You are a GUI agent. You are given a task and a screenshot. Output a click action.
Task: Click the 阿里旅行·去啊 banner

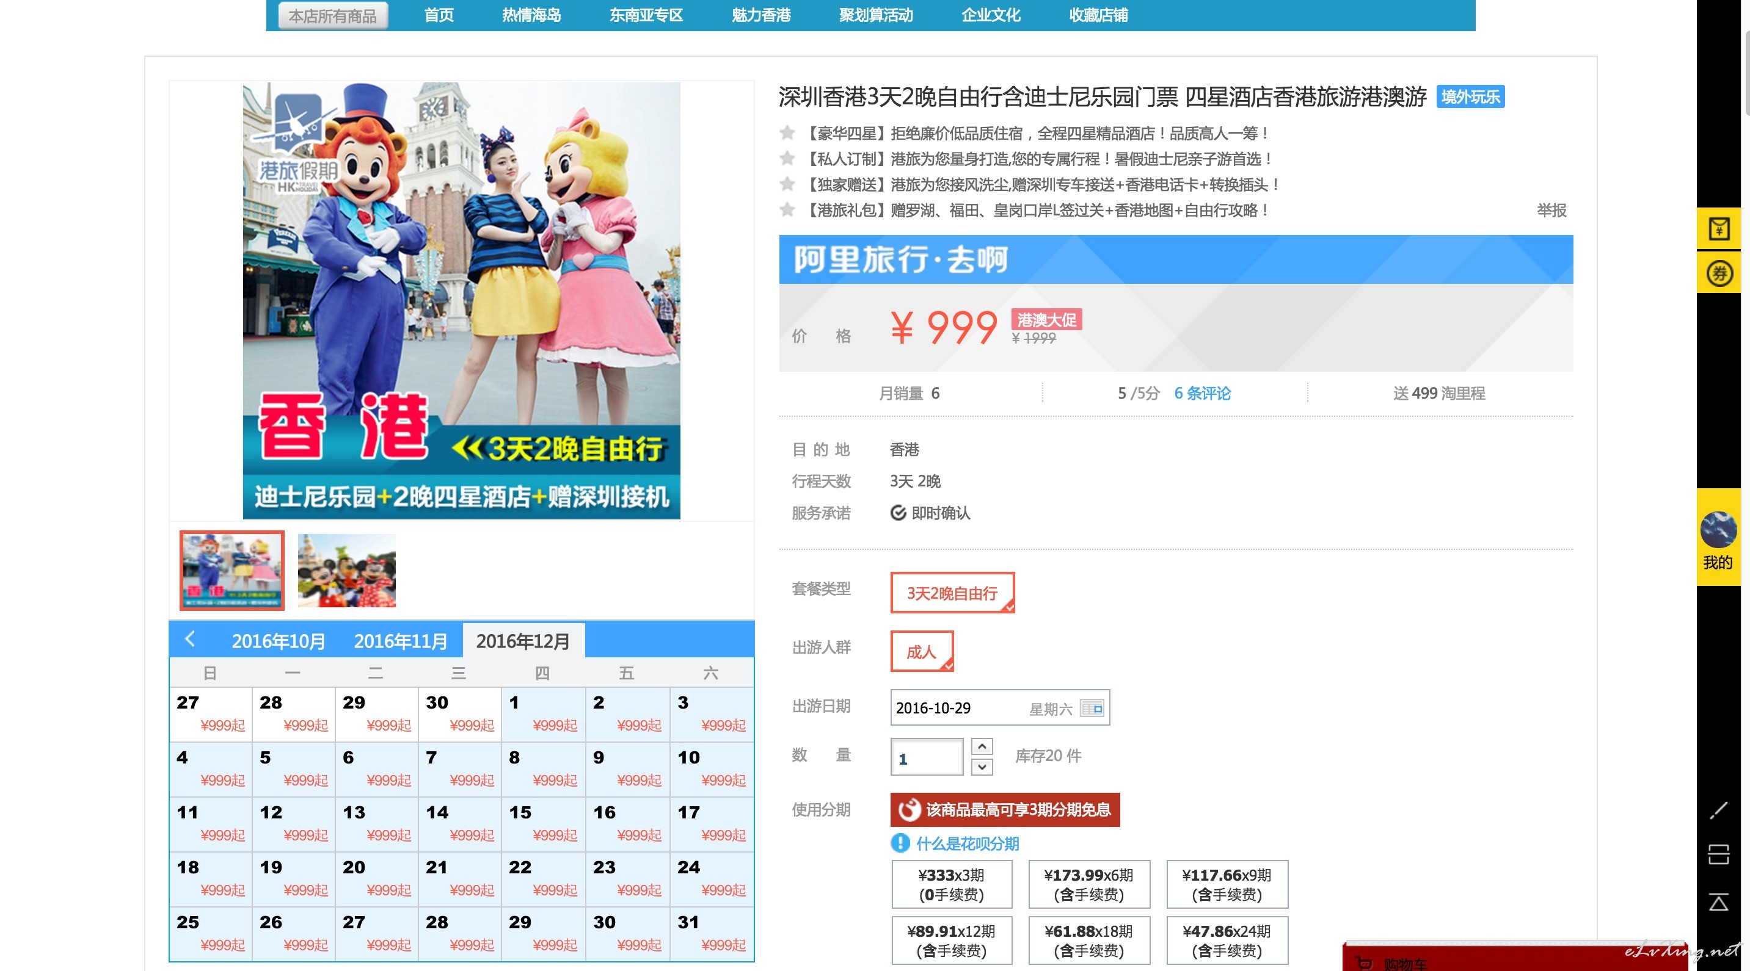tap(1175, 259)
